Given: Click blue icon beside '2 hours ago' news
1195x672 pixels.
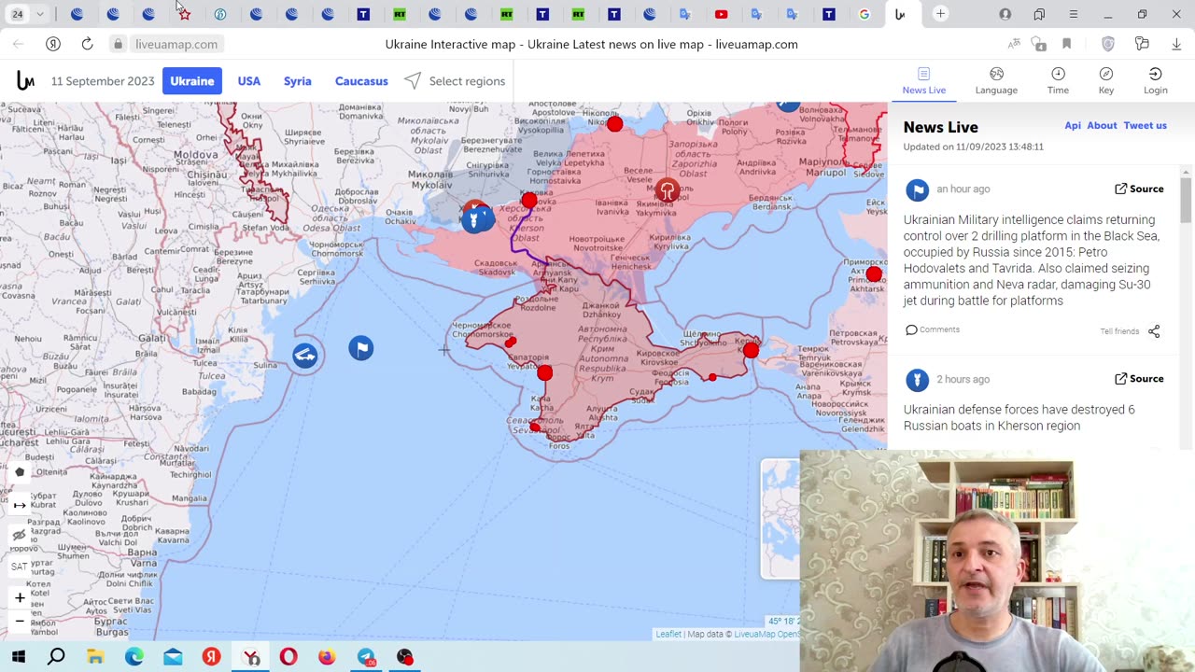Looking at the screenshot, I should click(917, 380).
